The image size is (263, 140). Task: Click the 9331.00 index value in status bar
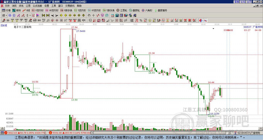pos(57,133)
